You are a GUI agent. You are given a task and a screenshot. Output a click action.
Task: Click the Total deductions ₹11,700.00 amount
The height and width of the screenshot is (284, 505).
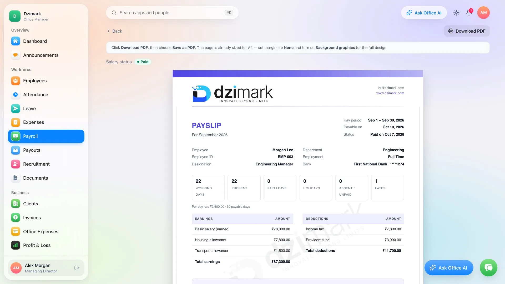392,251
